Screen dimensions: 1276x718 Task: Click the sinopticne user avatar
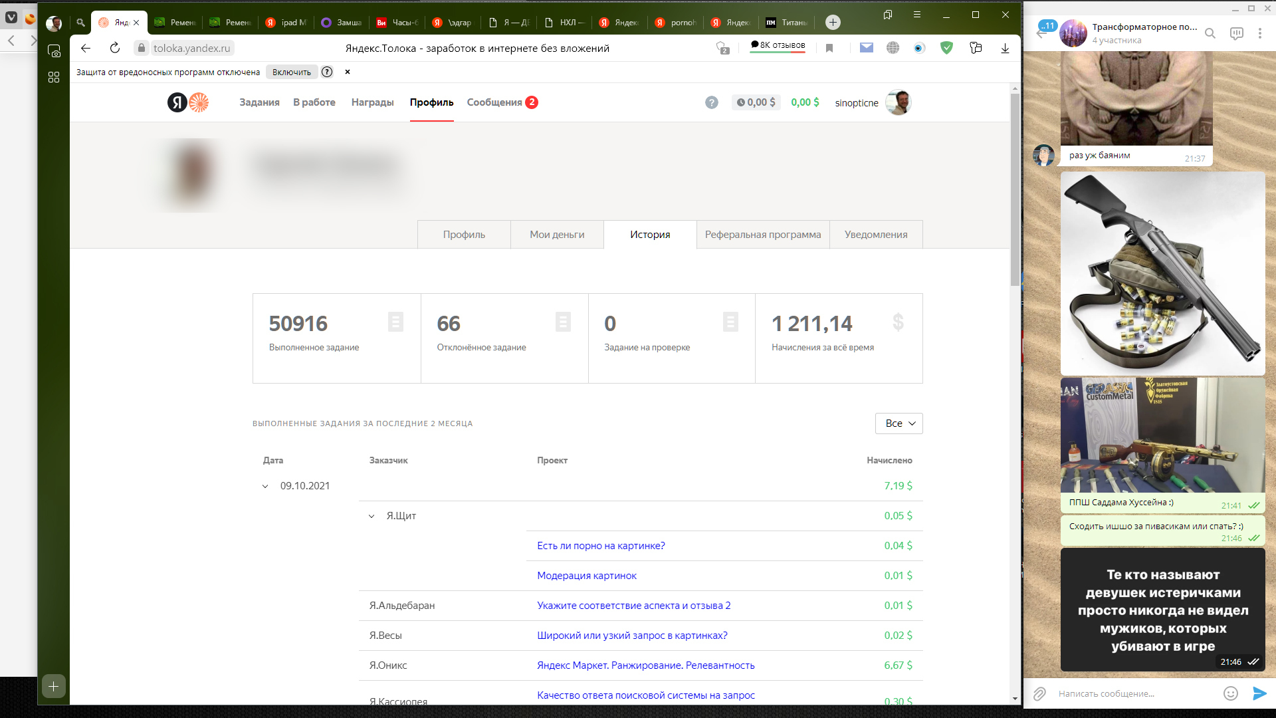click(899, 102)
